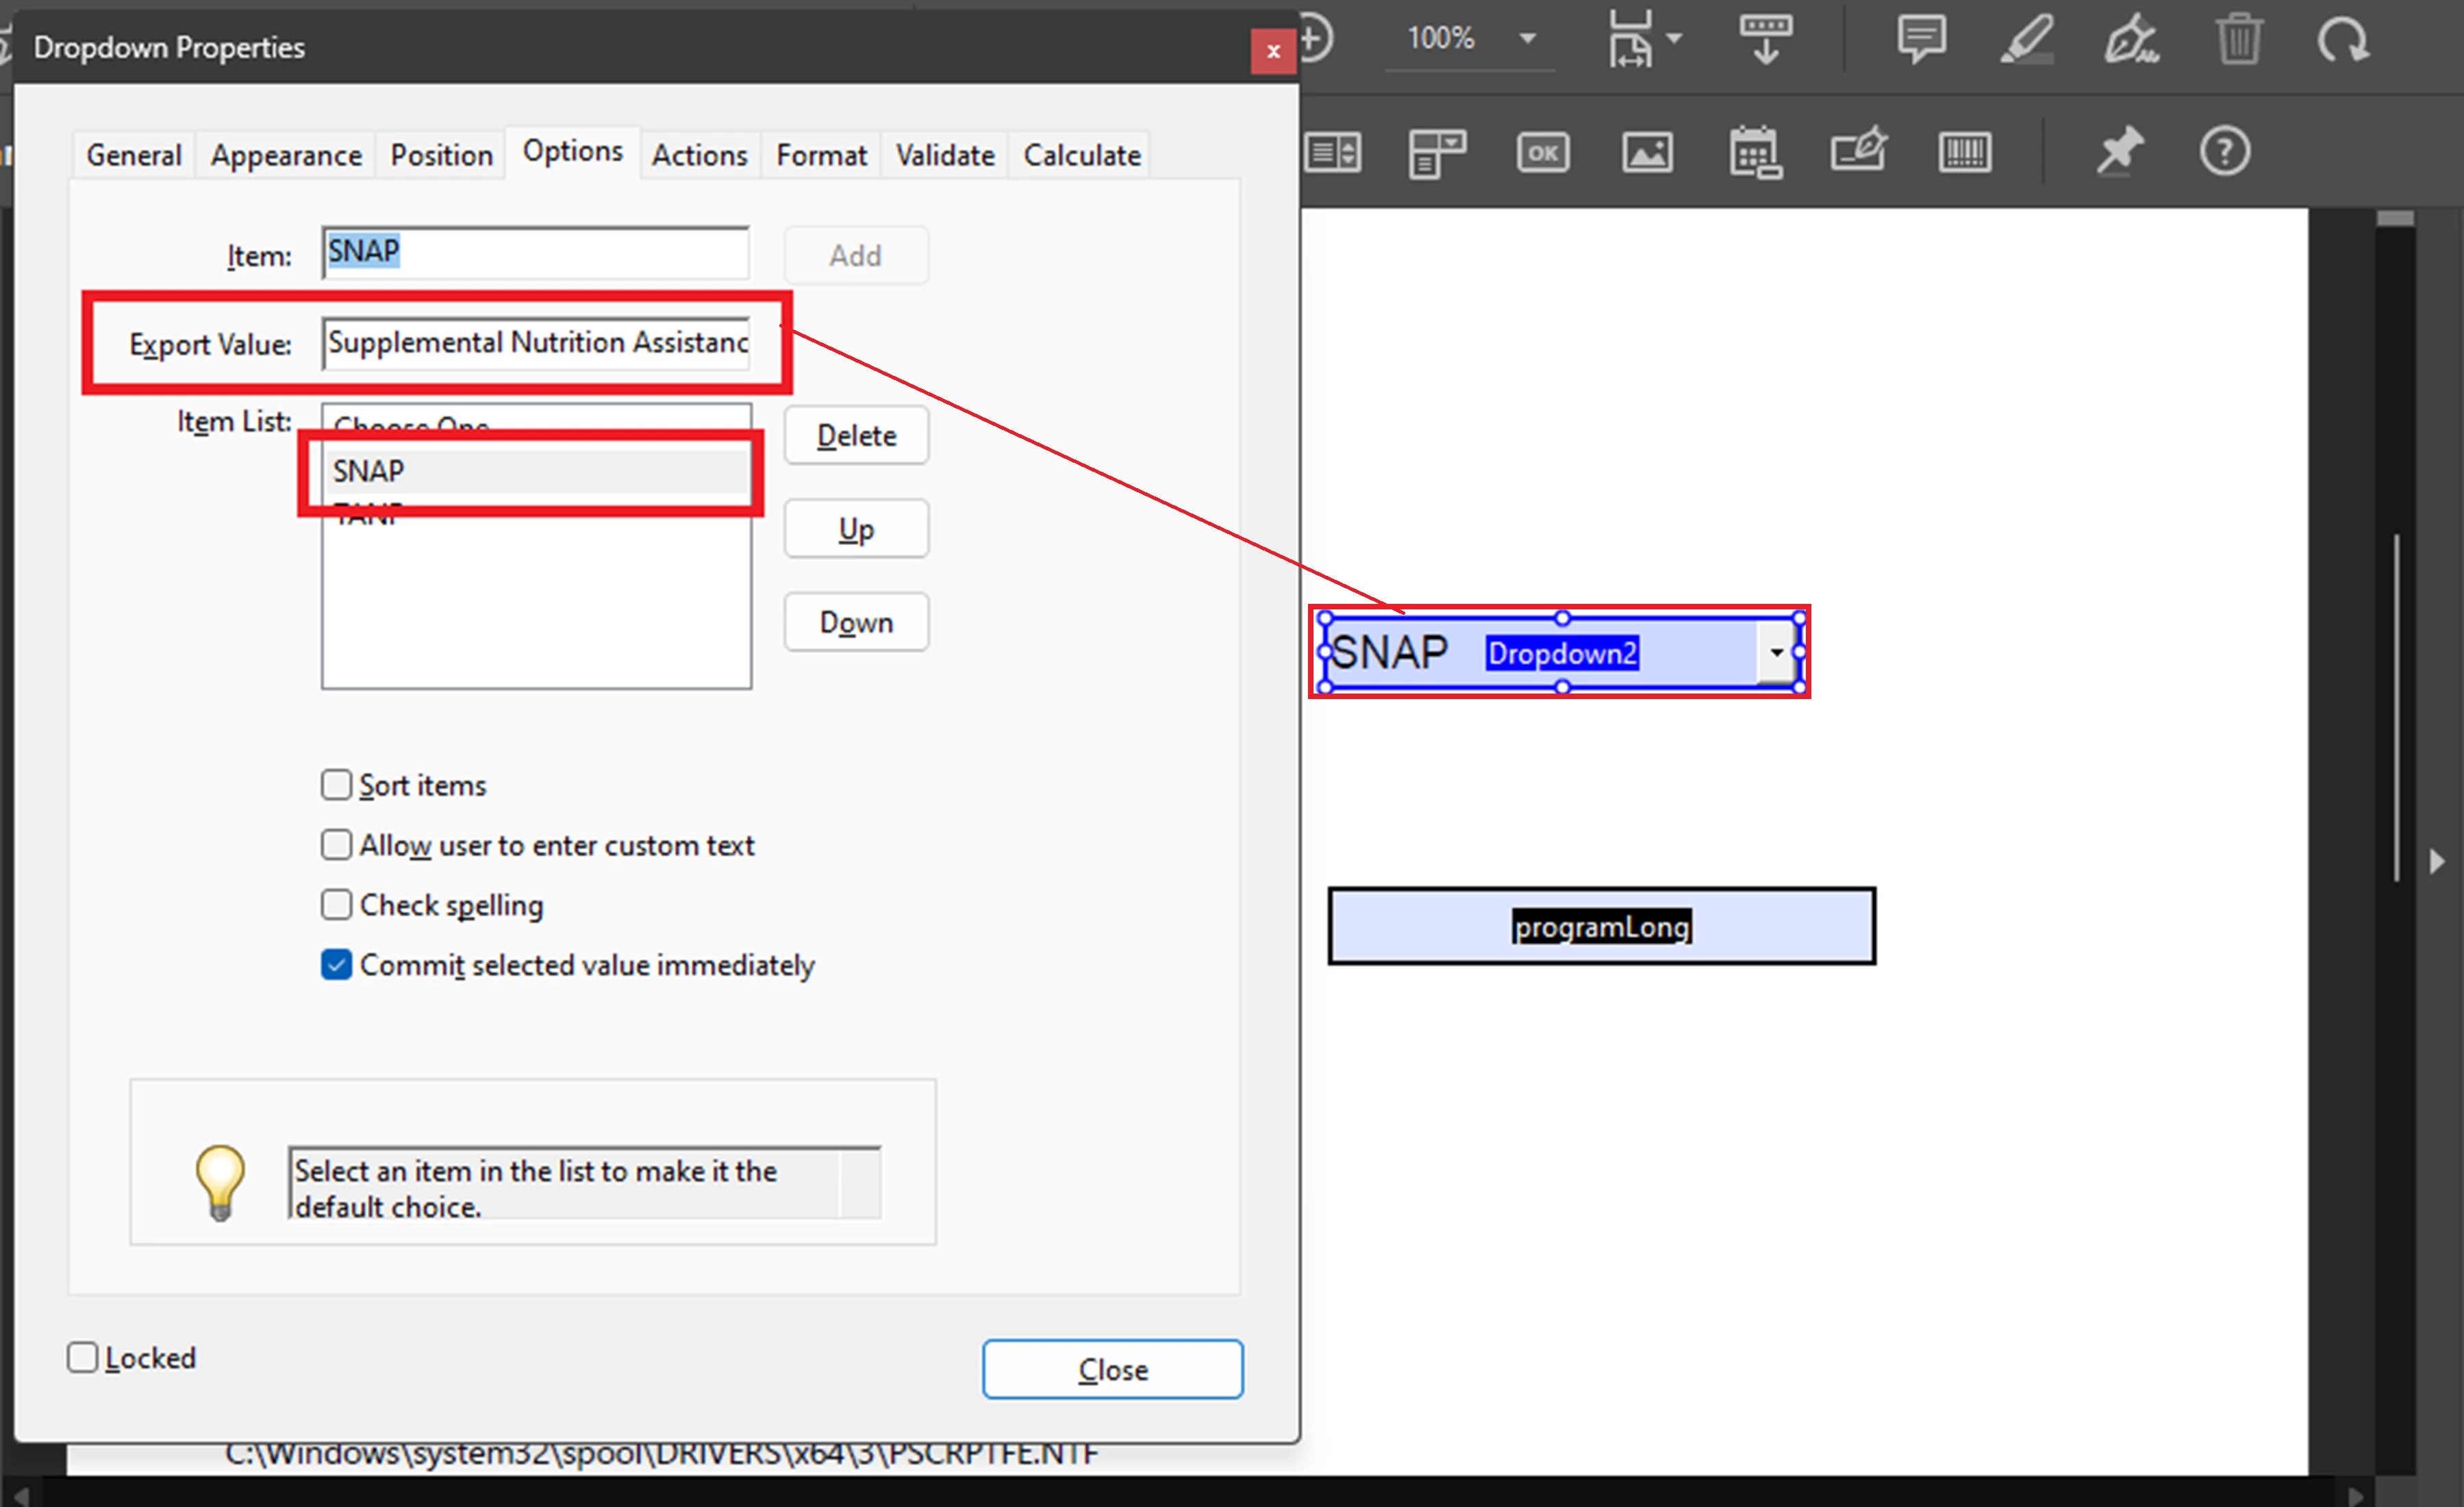This screenshot has height=1507, width=2464.
Task: Open the fit page width options arrow
Action: pyautogui.click(x=1675, y=39)
